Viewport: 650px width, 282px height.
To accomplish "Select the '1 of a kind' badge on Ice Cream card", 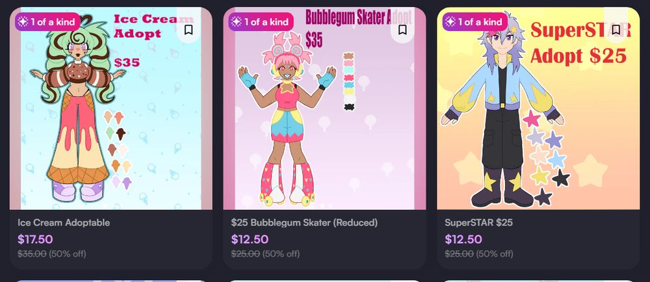I will tap(47, 22).
